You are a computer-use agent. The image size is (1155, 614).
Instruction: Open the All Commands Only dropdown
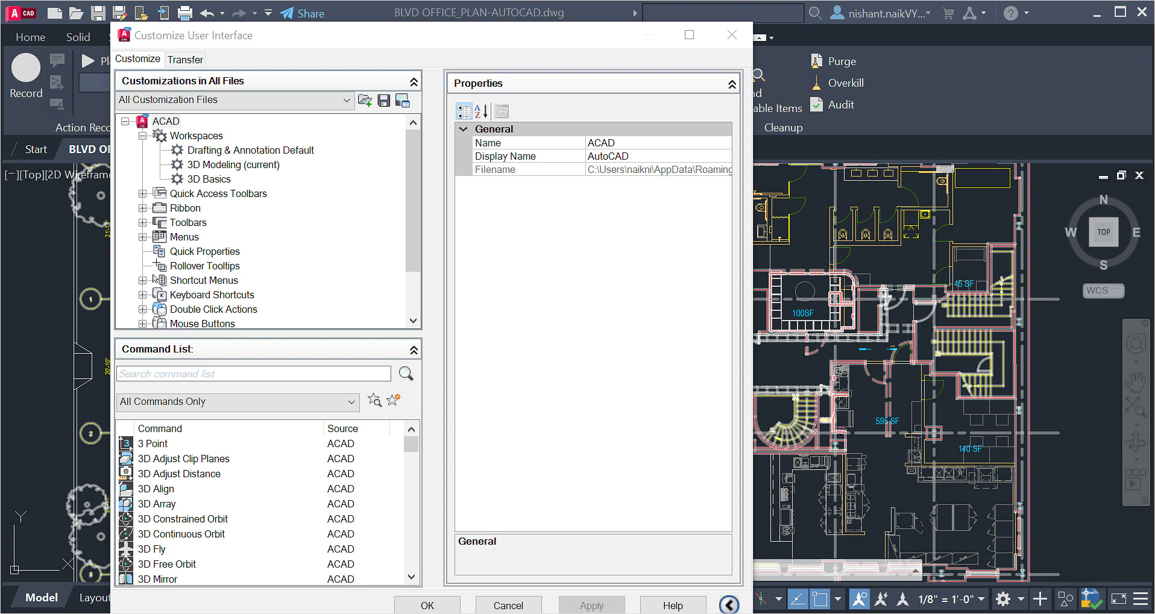[351, 402]
